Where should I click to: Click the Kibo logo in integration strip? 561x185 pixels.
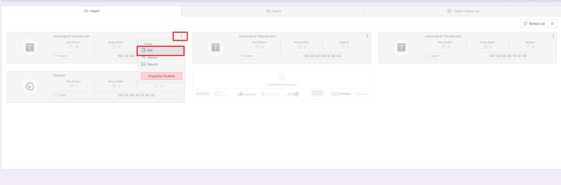coord(317,94)
